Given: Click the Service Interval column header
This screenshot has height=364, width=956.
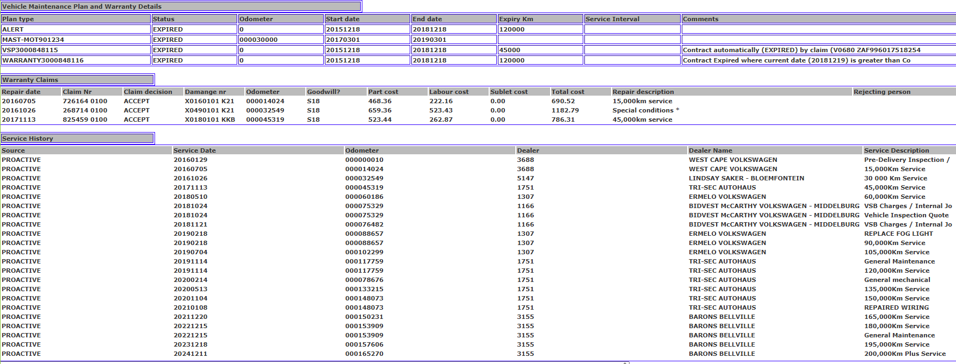Looking at the screenshot, I should click(632, 19).
